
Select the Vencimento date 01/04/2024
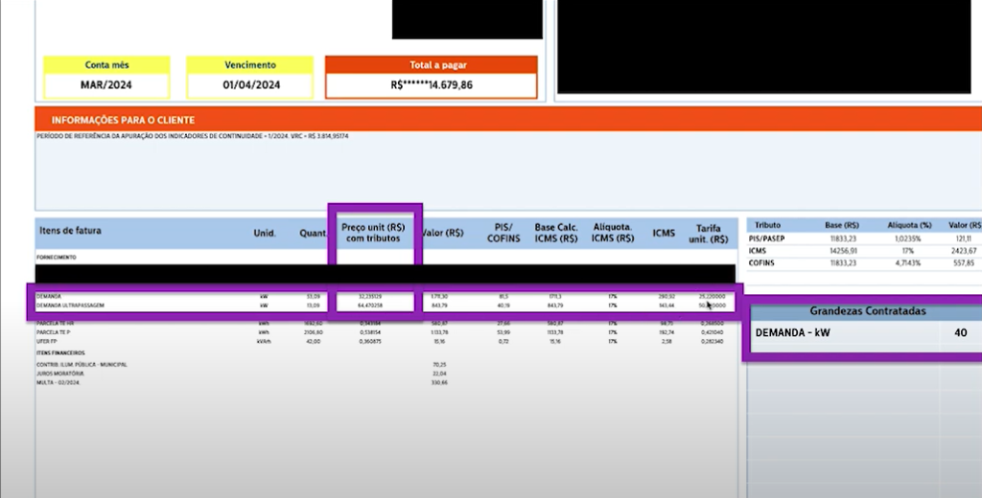click(x=250, y=85)
